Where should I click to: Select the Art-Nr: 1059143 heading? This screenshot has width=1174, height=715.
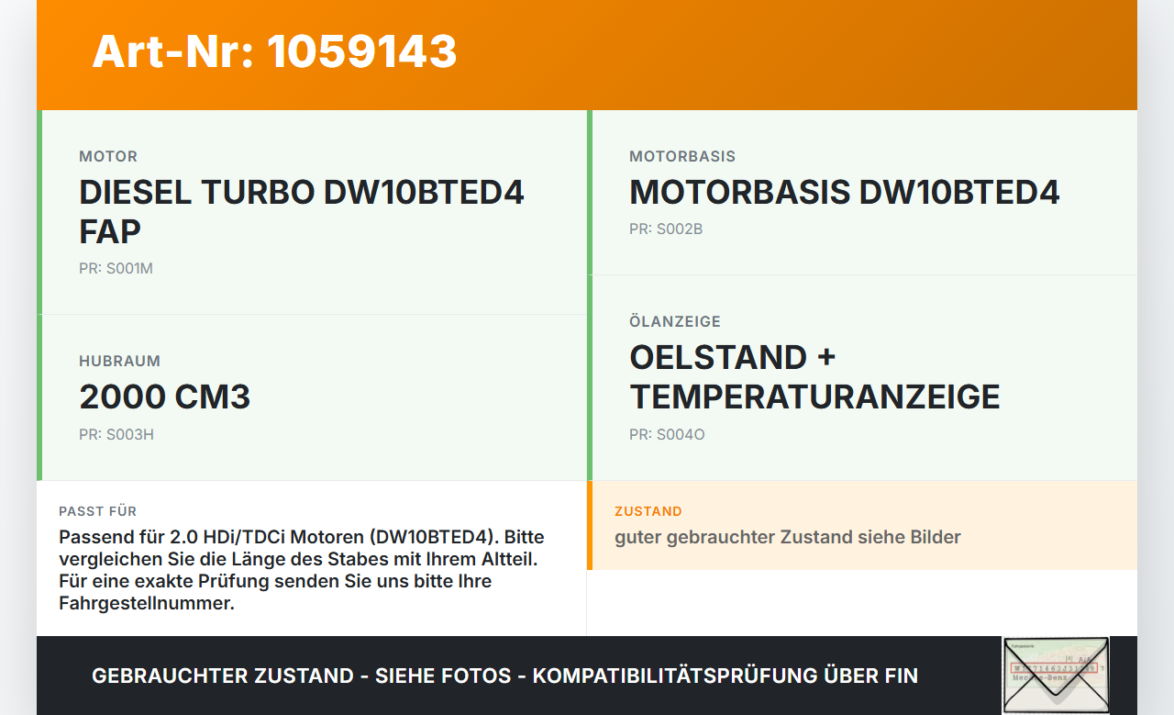pos(274,51)
